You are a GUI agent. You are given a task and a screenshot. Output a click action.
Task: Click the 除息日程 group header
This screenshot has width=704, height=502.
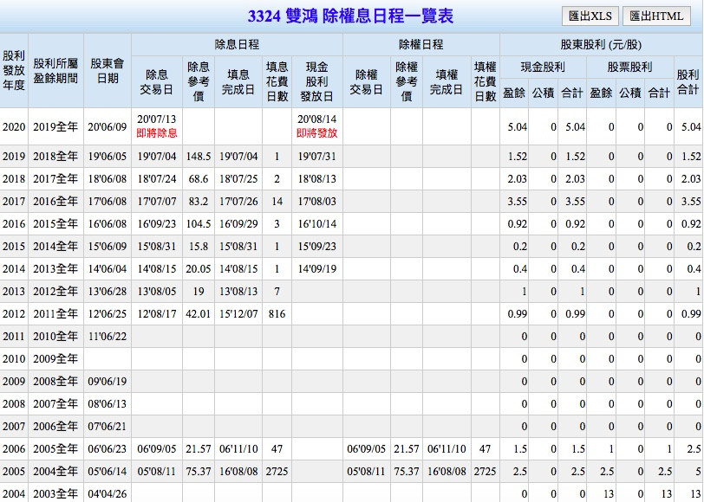coord(237,44)
